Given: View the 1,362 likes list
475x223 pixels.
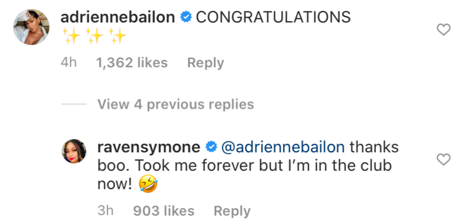Looking at the screenshot, I should [132, 63].
